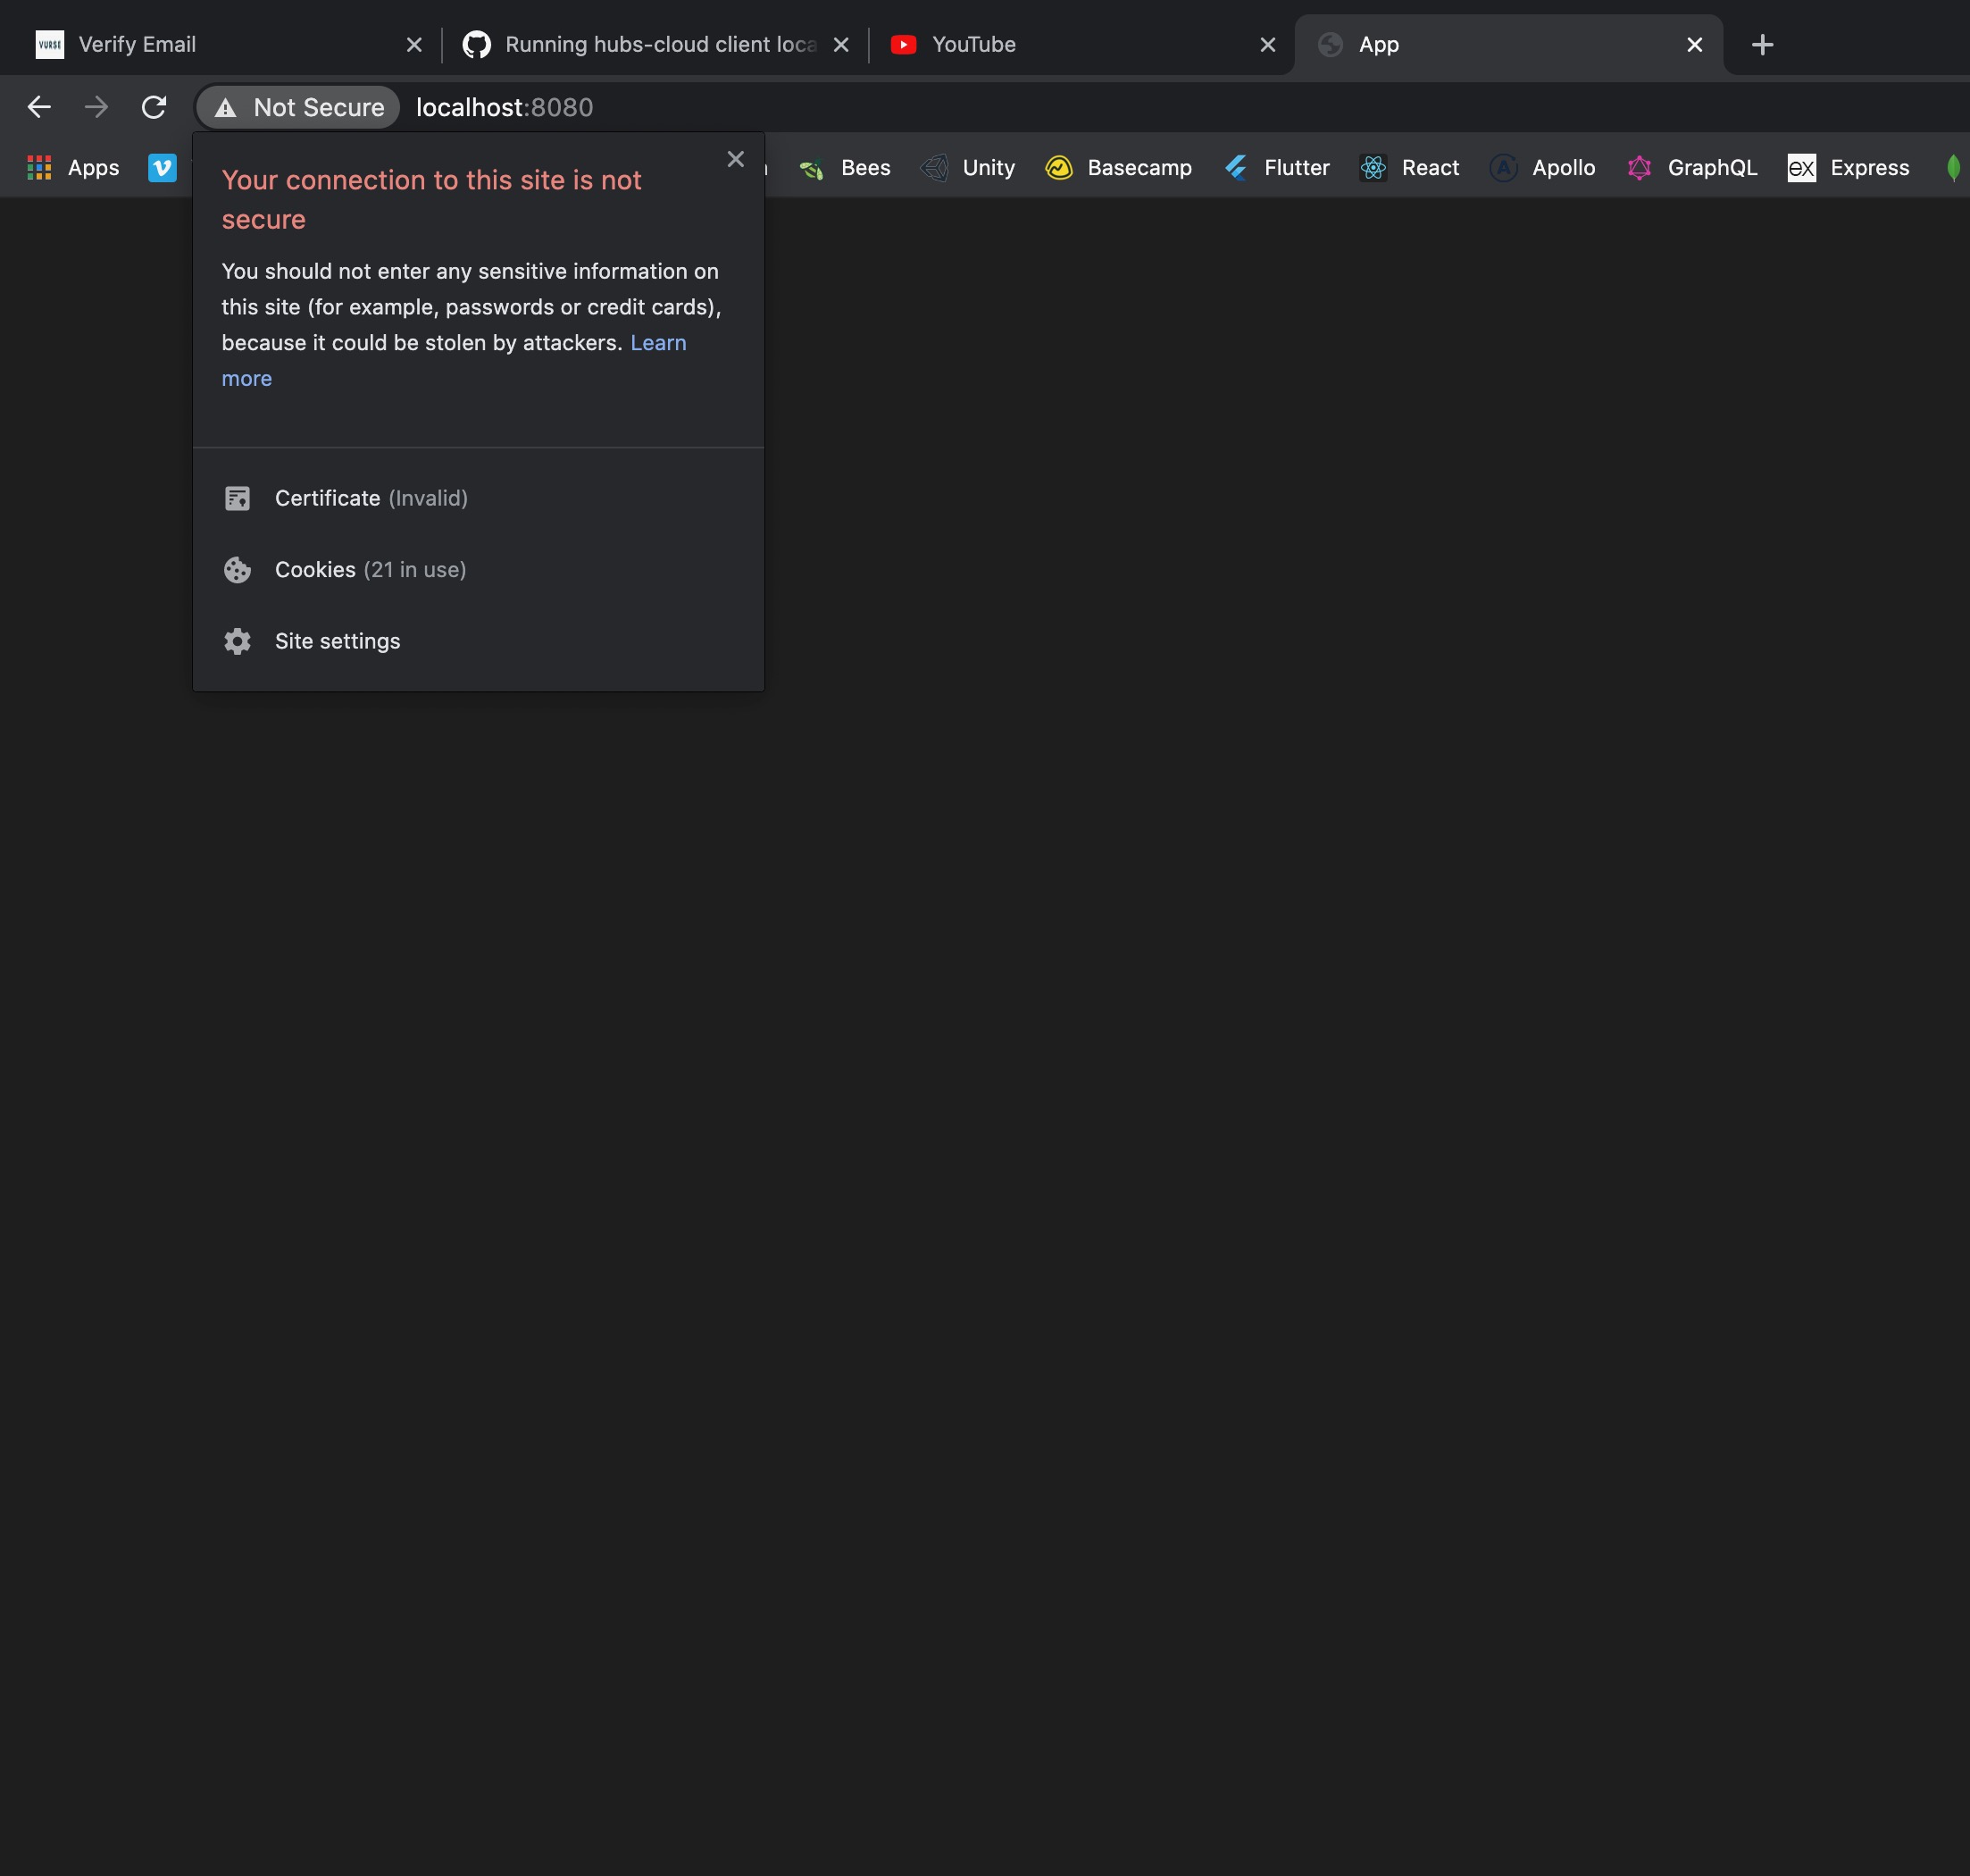This screenshot has width=1970, height=1876.
Task: Close the GitHub hubs-cloud tab
Action: (840, 45)
